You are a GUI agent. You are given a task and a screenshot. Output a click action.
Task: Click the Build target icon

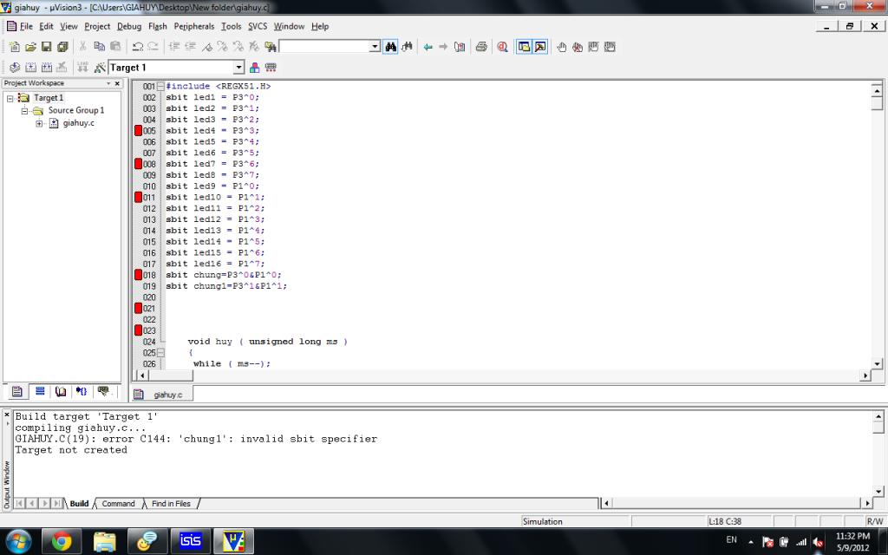click(30, 68)
